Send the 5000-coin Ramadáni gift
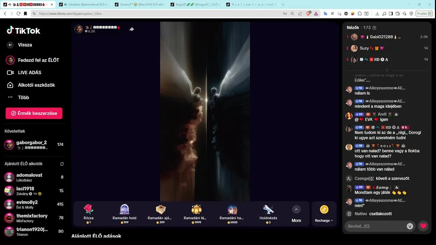This screenshot has height=245, width=436. click(232, 214)
